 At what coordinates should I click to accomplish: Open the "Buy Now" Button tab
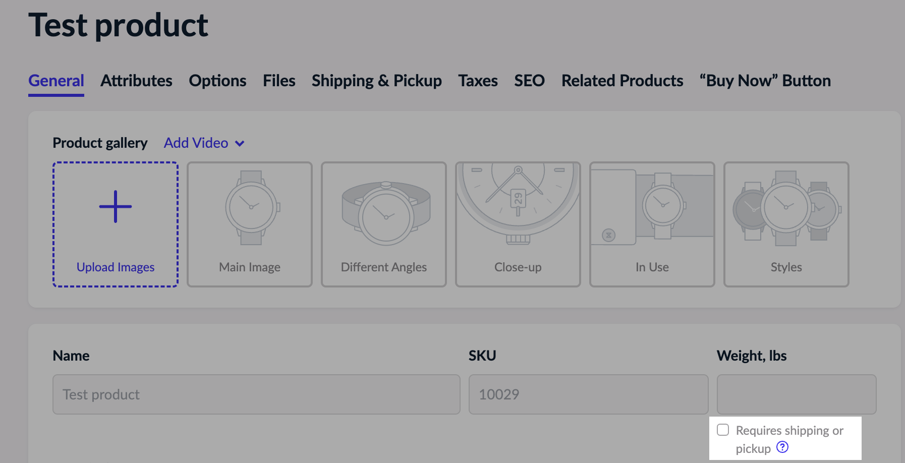[x=765, y=81]
